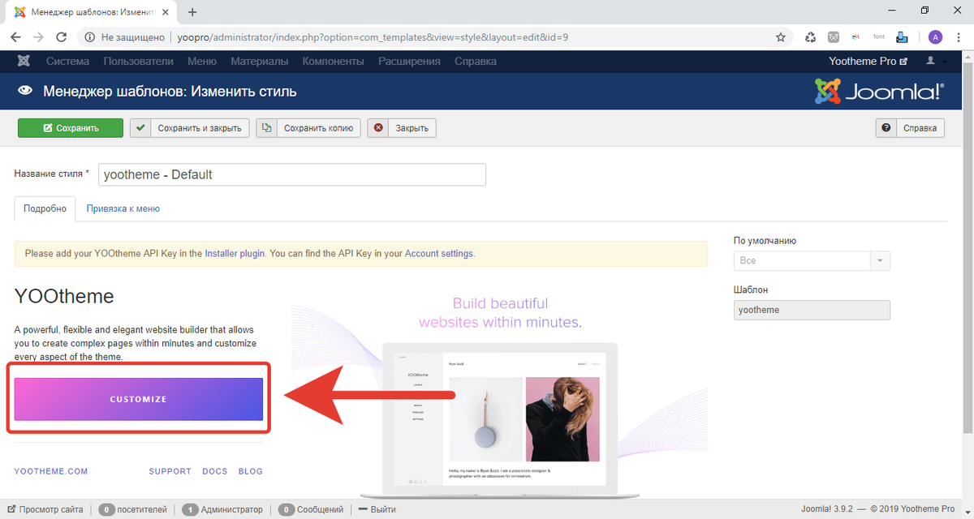The width and height of the screenshot is (974, 519).
Task: Expand the user account dropdown
Action: 936,62
